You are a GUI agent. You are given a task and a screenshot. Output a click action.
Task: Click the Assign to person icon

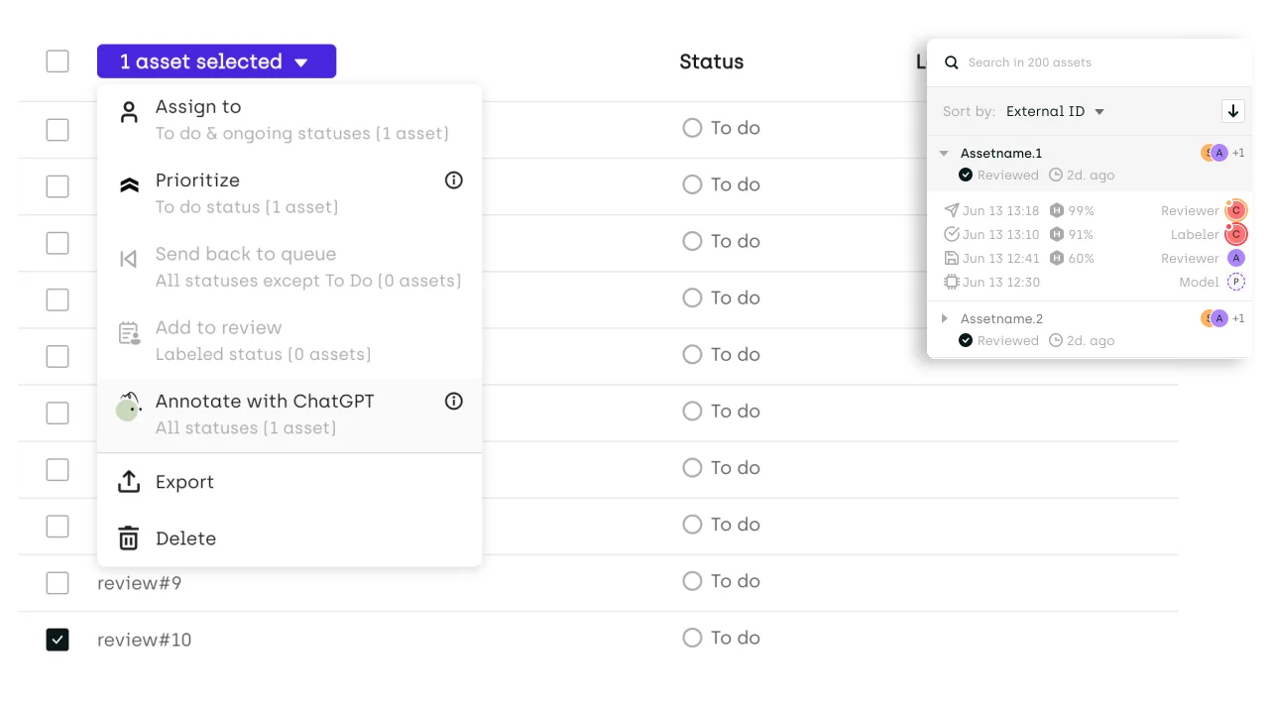coord(129,112)
